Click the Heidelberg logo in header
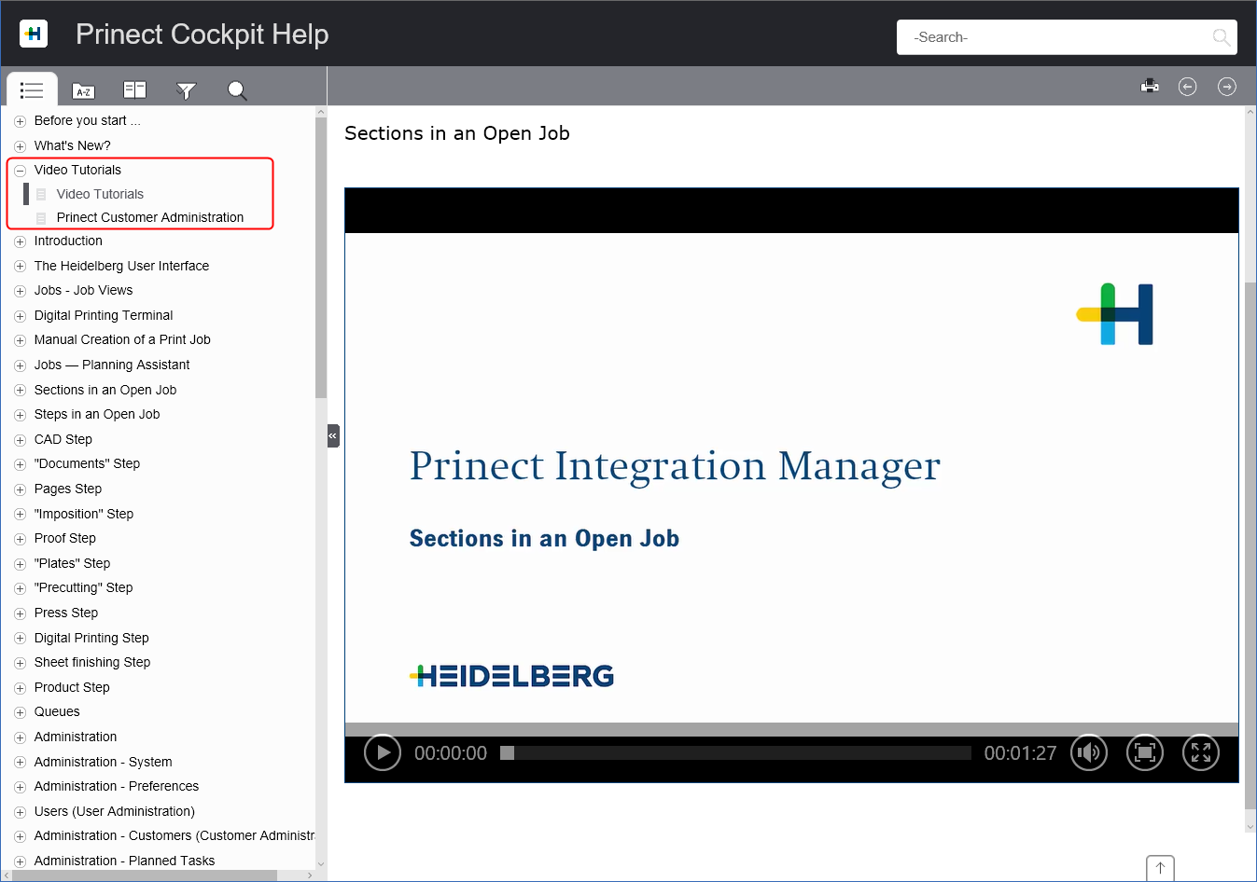Screen dimensions: 1257x882 point(34,34)
